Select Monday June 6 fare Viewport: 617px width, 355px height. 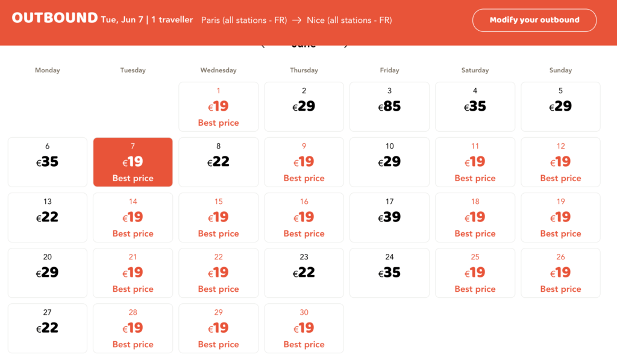48,162
